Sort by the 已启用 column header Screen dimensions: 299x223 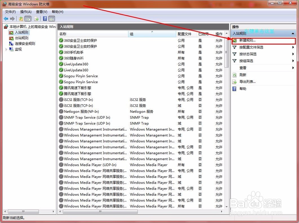point(205,34)
